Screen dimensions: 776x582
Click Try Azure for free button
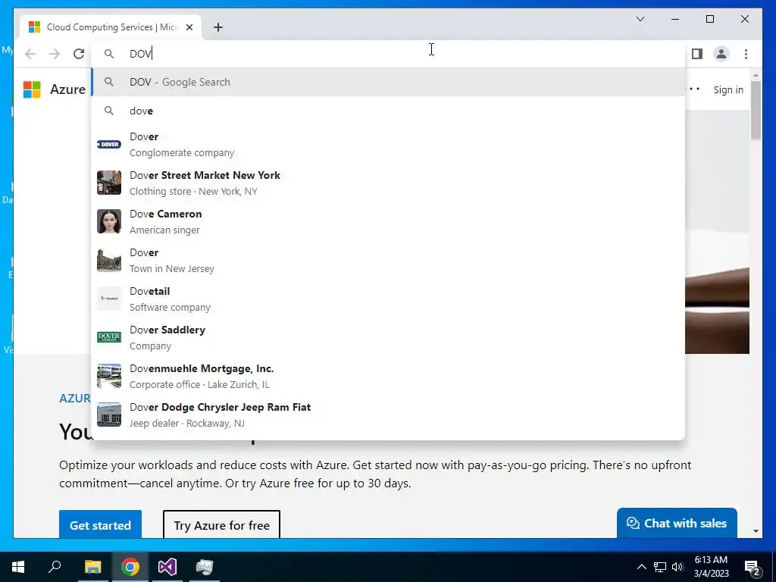tap(222, 525)
